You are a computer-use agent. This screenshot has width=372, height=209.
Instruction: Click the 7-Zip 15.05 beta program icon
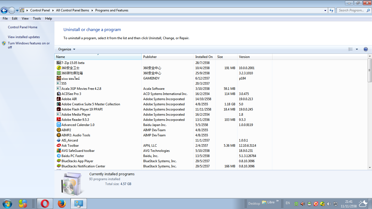tap(59, 63)
